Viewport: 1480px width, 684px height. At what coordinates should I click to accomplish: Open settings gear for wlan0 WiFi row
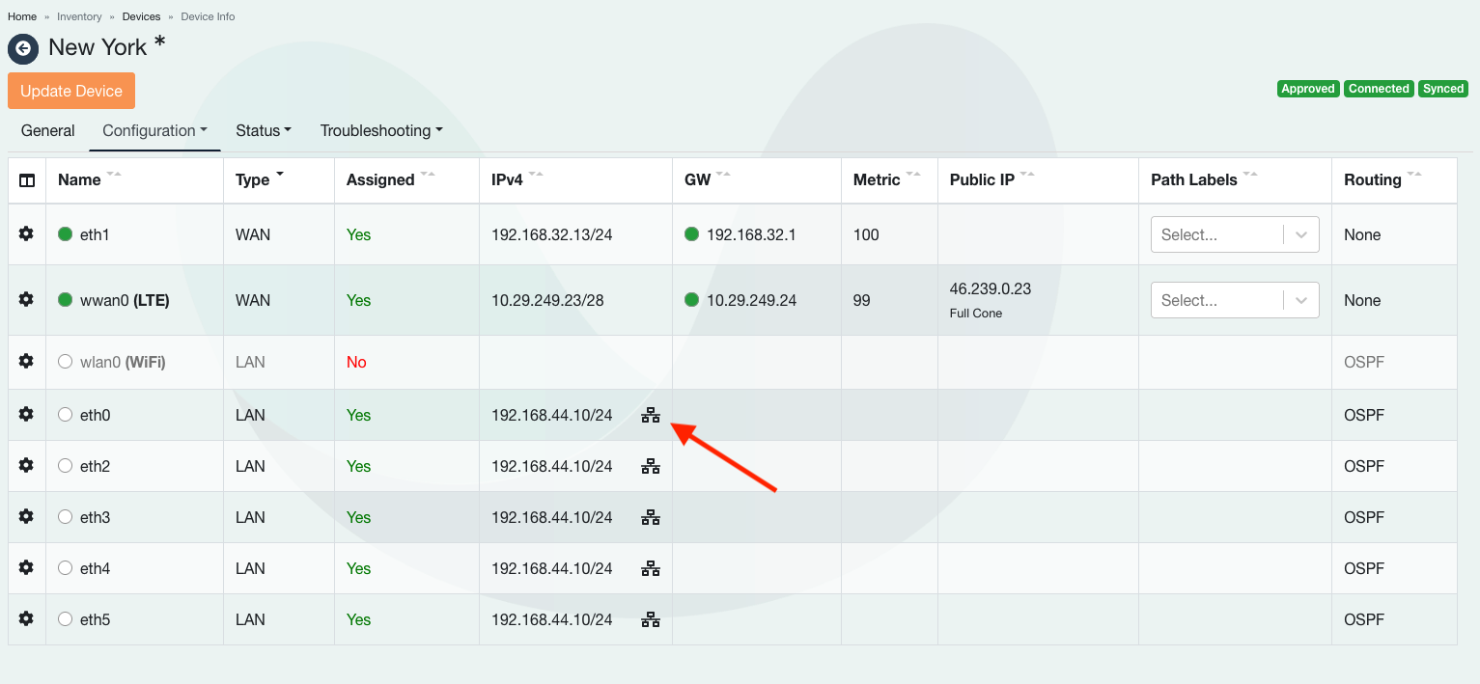[x=26, y=361]
